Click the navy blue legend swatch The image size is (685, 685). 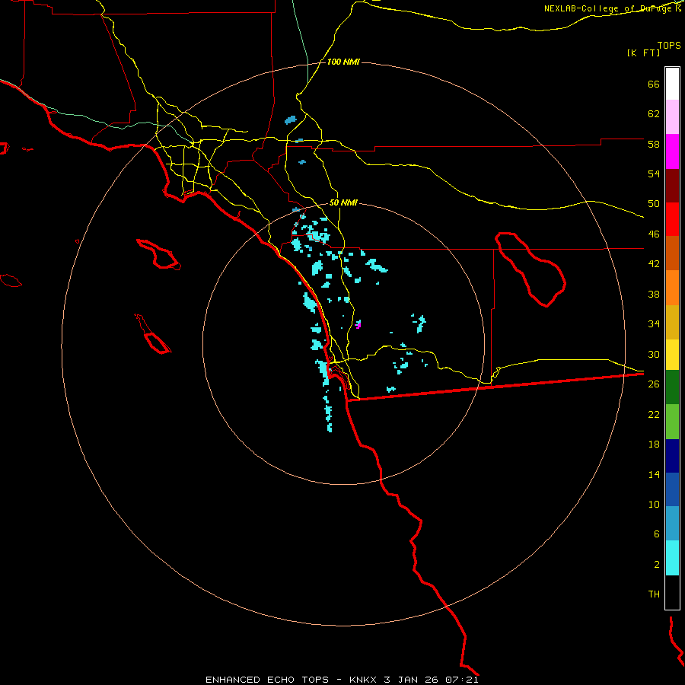click(672, 456)
